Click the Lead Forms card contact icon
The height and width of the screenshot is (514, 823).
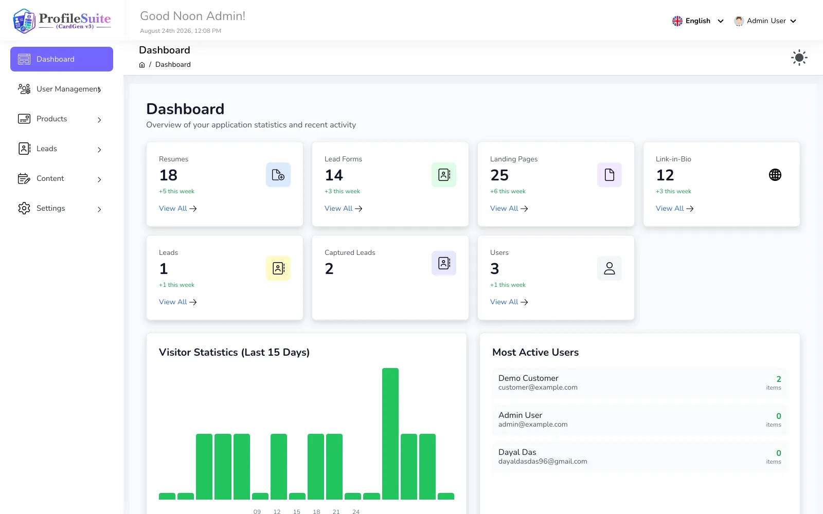(x=444, y=175)
